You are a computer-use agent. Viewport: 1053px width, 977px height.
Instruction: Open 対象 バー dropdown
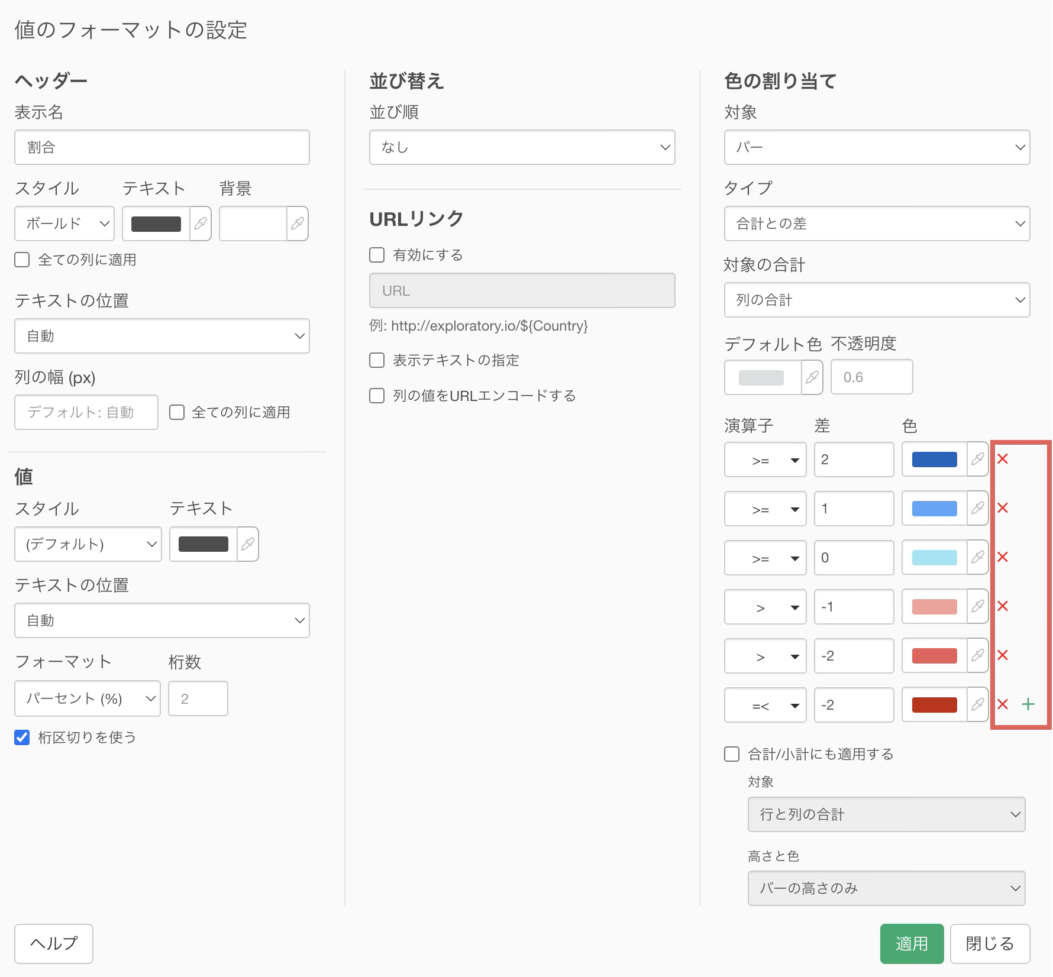877,147
